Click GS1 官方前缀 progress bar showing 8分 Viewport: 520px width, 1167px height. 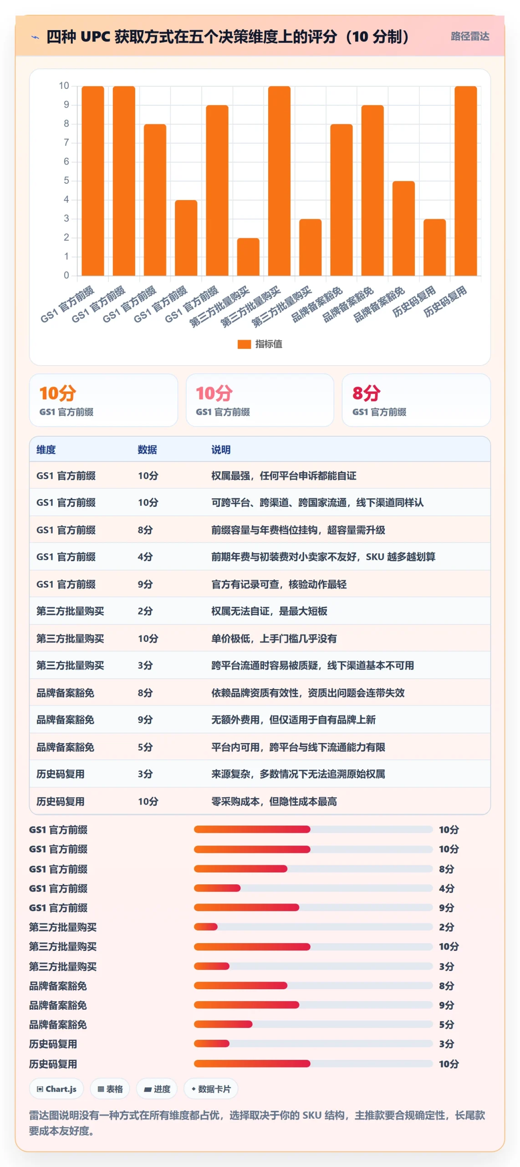[x=313, y=868]
